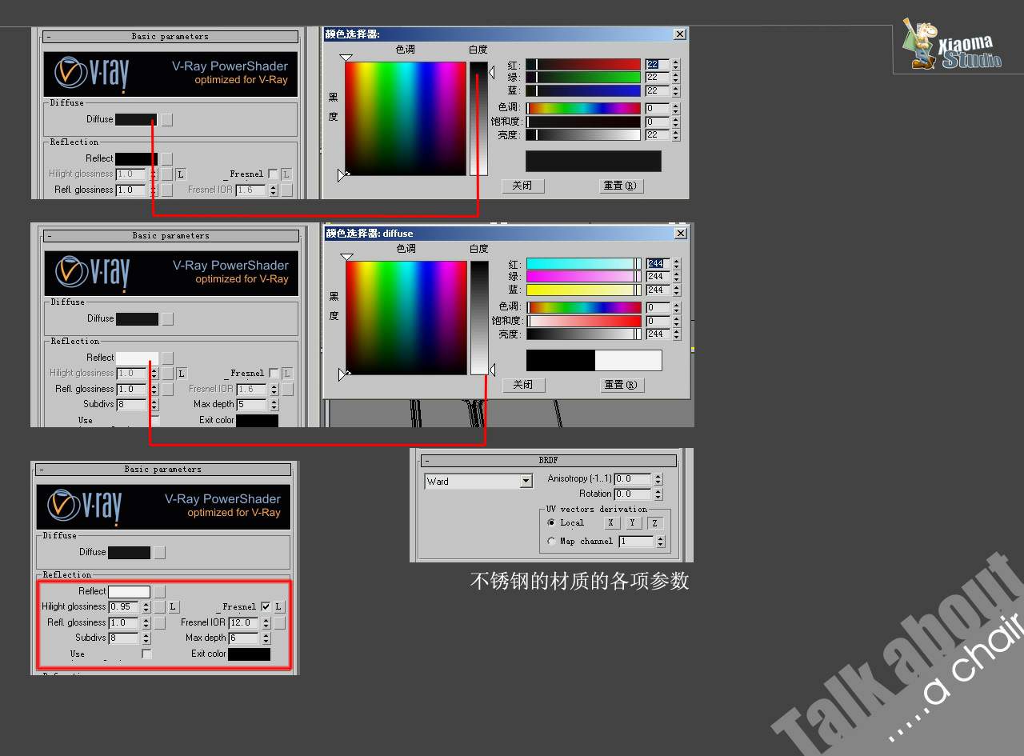The image size is (1024, 756).
Task: Select the X axis button in BRDF UV vectors
Action: coord(610,523)
